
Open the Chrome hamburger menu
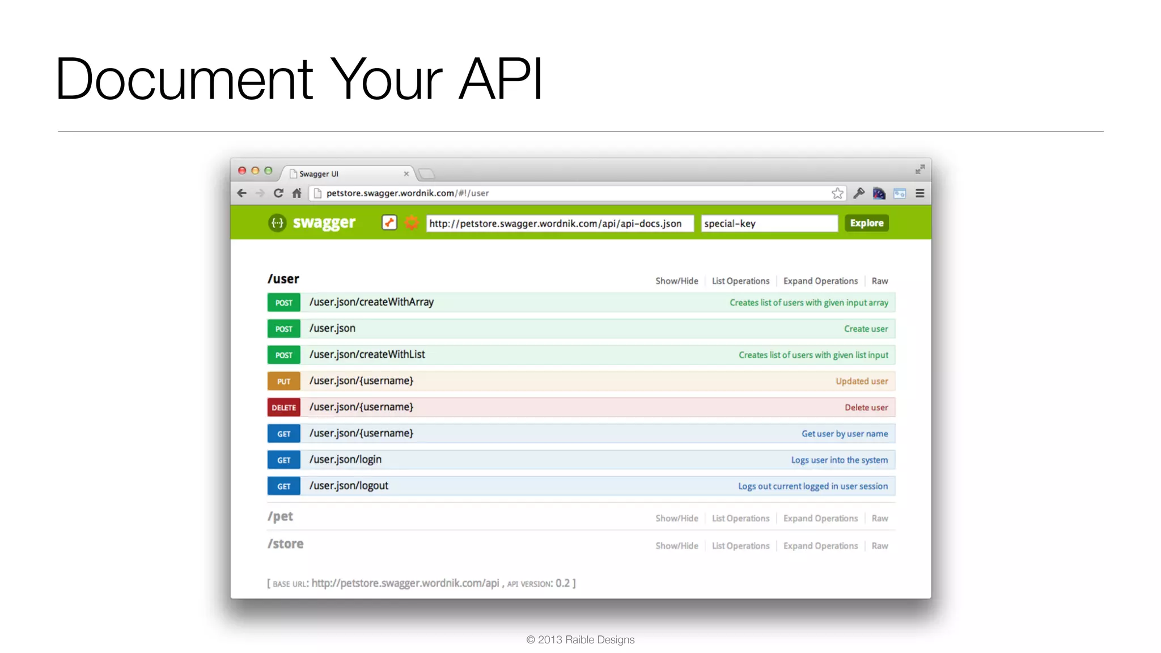(920, 193)
